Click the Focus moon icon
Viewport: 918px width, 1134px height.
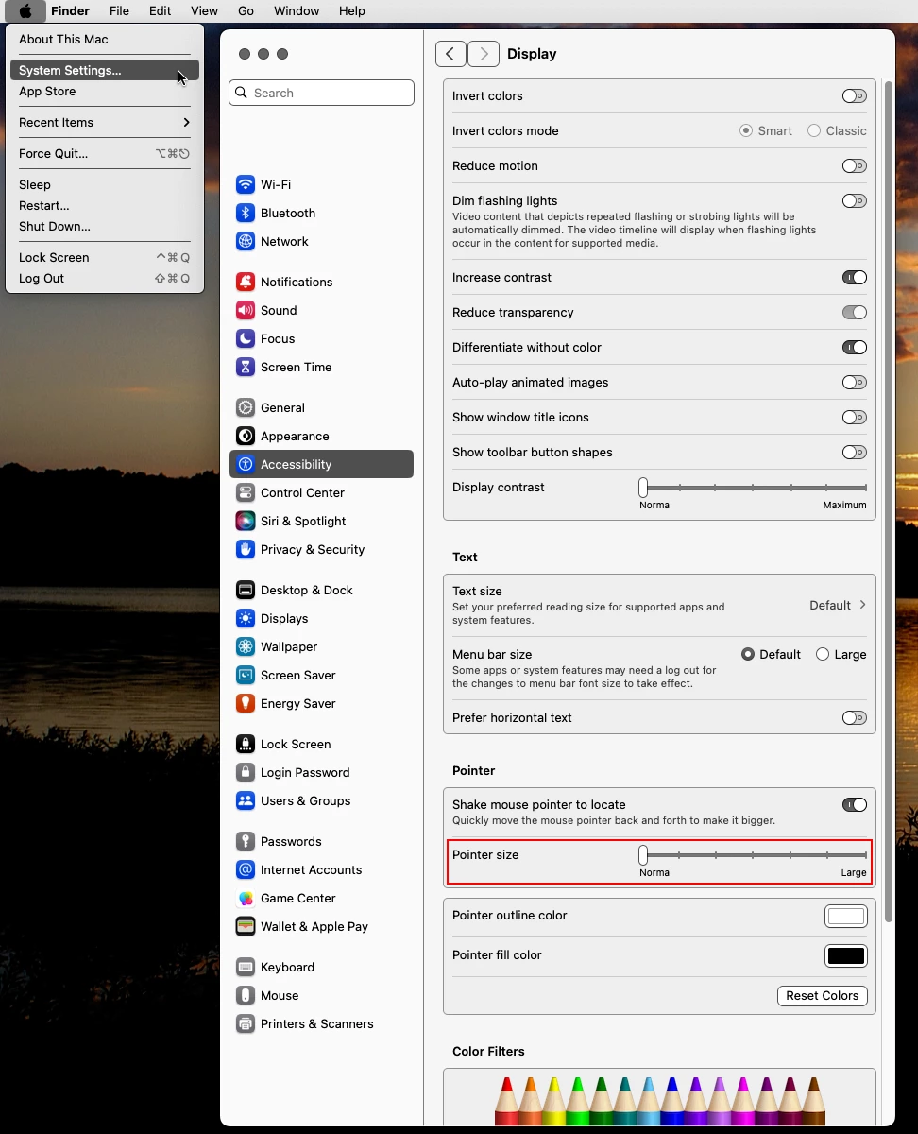246,338
